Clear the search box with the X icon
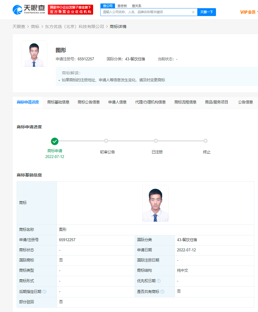Screen dimensions: 258x312 193,12
